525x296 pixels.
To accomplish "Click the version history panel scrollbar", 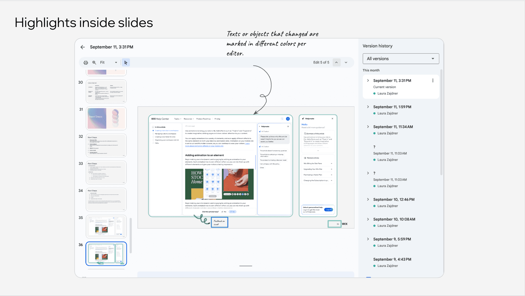I will pyautogui.click(x=441, y=122).
